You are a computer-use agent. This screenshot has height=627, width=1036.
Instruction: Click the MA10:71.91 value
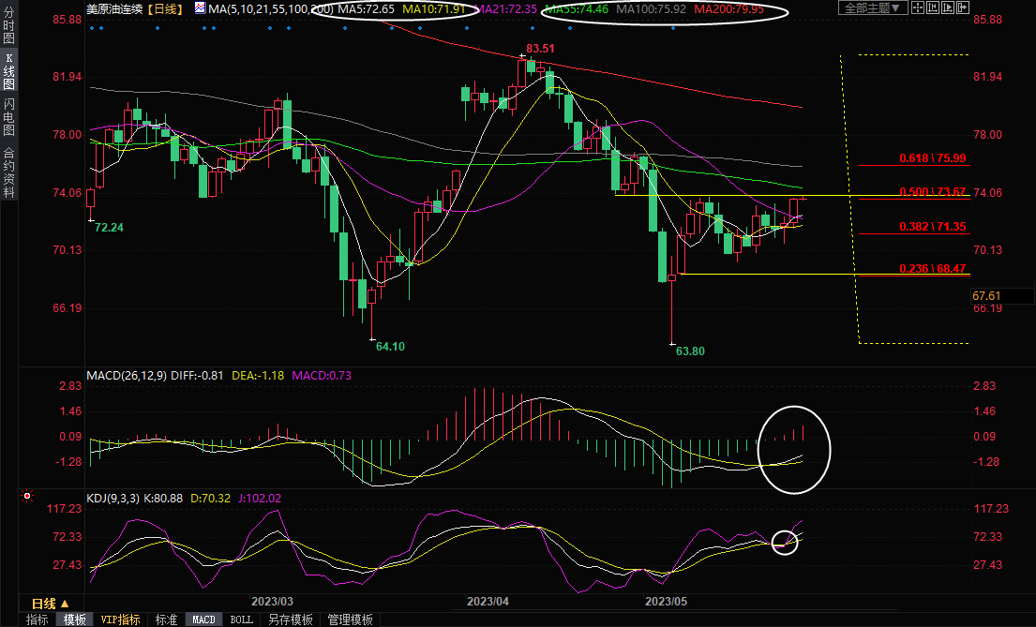pos(433,8)
